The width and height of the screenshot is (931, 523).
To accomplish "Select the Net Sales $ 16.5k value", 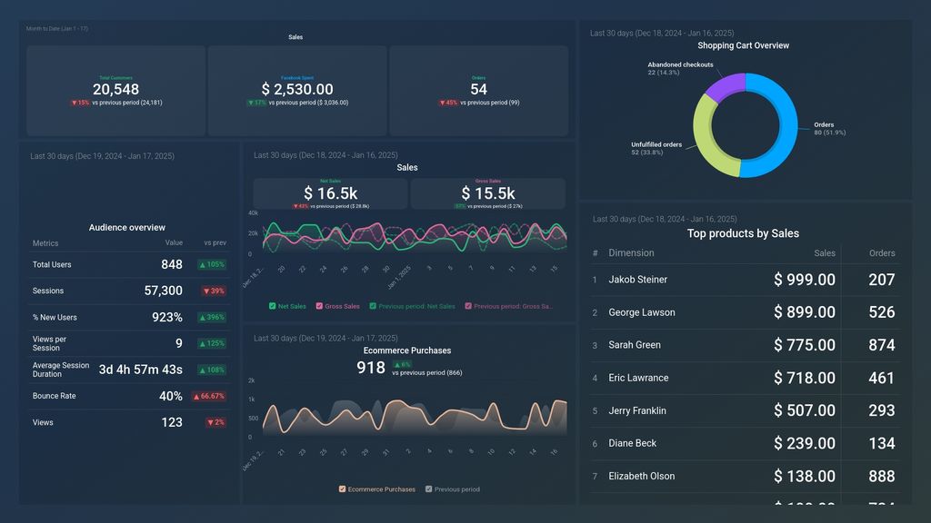I will pyautogui.click(x=331, y=193).
